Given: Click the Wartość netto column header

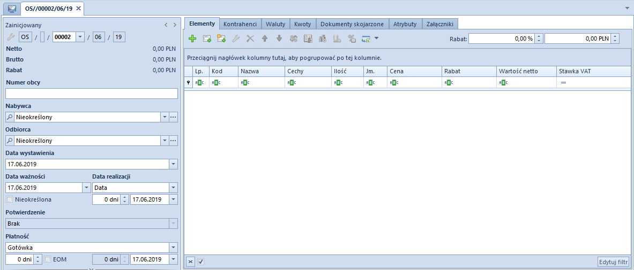Looking at the screenshot, I should pos(526,71).
